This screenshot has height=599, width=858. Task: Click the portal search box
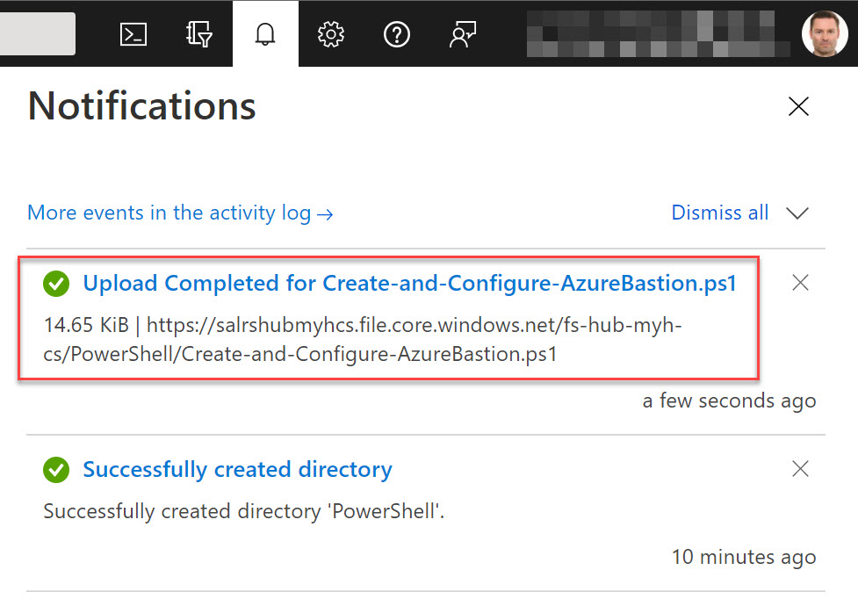[37, 33]
